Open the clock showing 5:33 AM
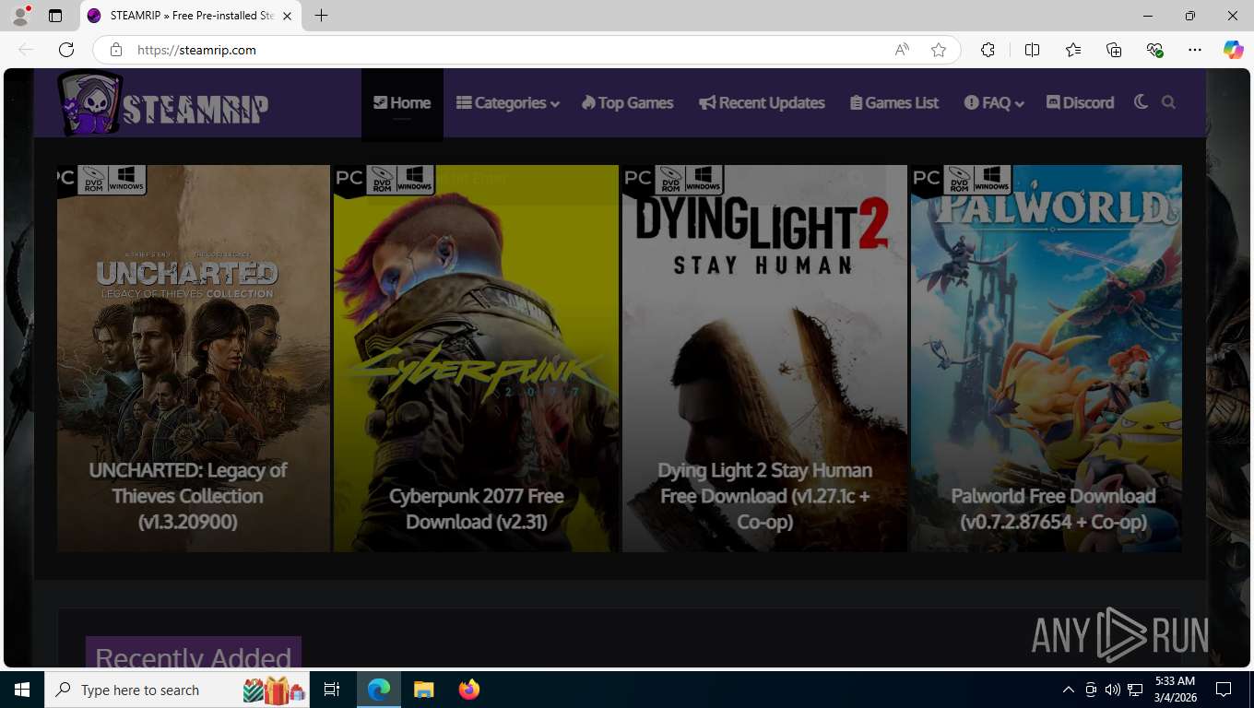 pos(1175,690)
